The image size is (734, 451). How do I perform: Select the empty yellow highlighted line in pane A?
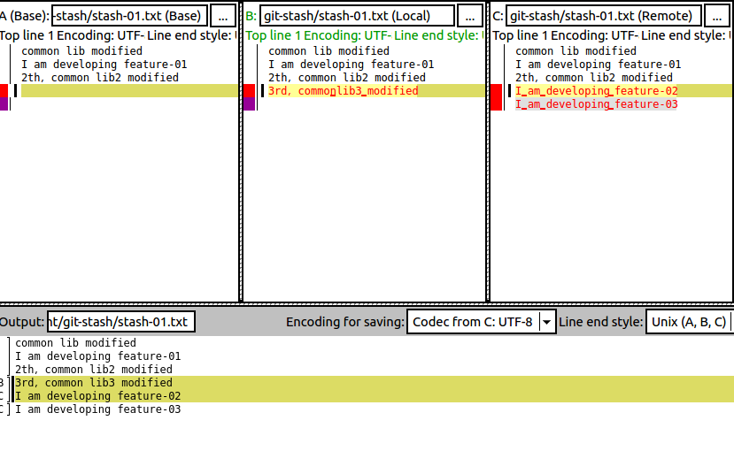[x=129, y=91]
